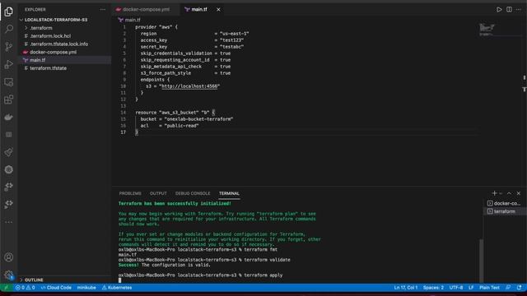Switch to the docker-compose.yml tab

click(x=146, y=9)
